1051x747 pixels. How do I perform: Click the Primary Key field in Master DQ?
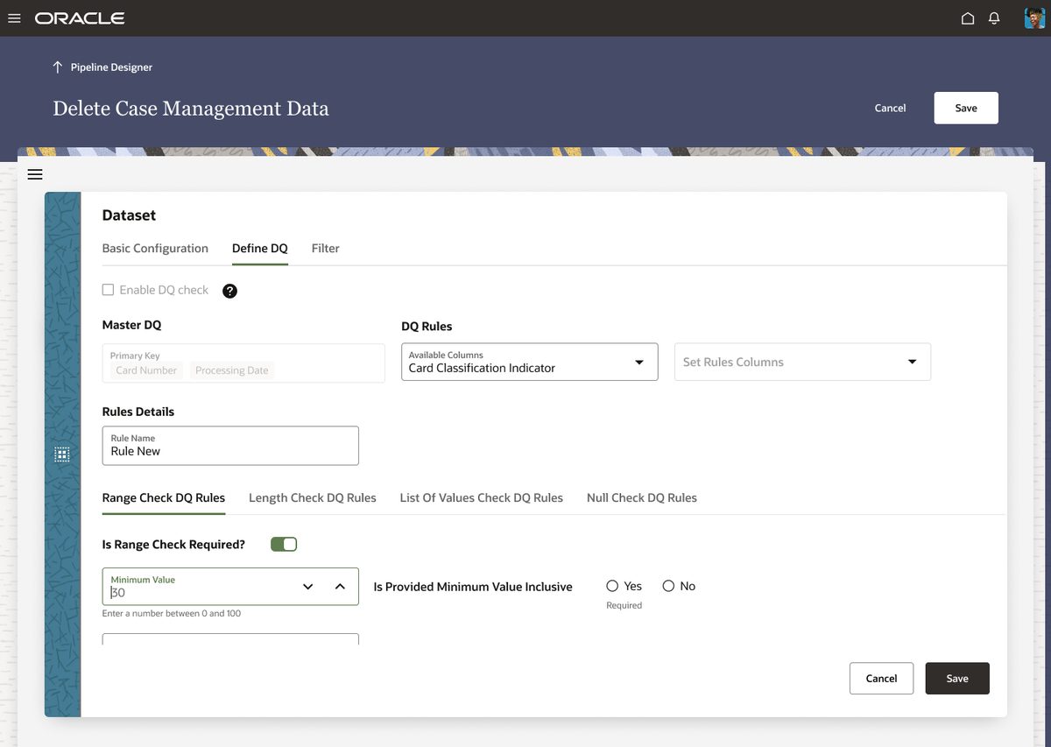click(x=243, y=363)
